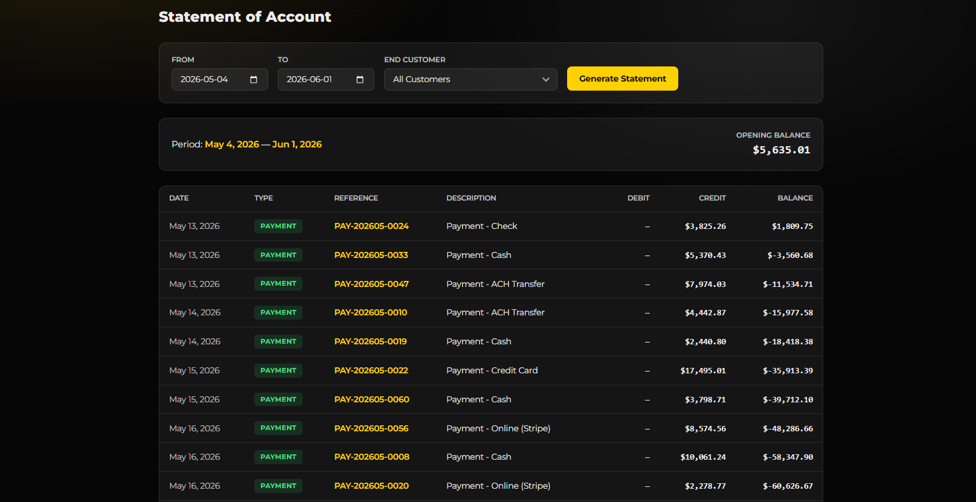The height and width of the screenshot is (502, 976).
Task: Click the dropdown chevron in End Customer
Action: [545, 80]
